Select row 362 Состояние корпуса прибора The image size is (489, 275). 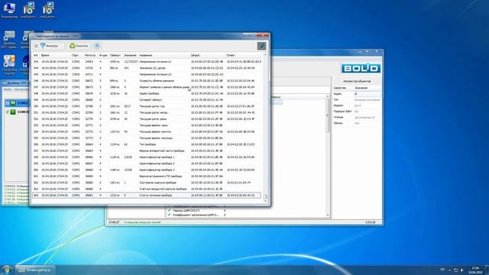click(x=147, y=183)
